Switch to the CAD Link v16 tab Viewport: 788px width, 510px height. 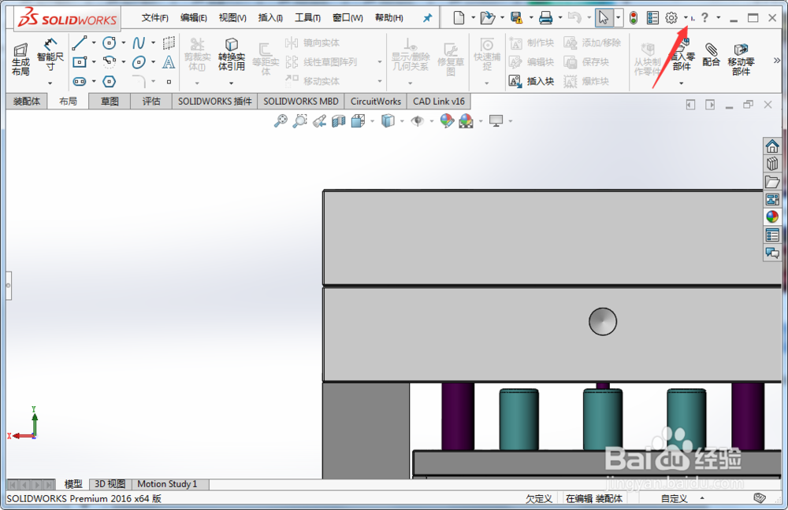tap(439, 102)
